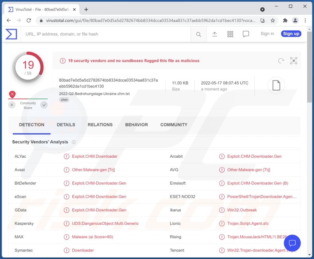Screen dimensions: 314x259
Task: Open the browser extensions puzzle icon
Action: coord(285,20)
